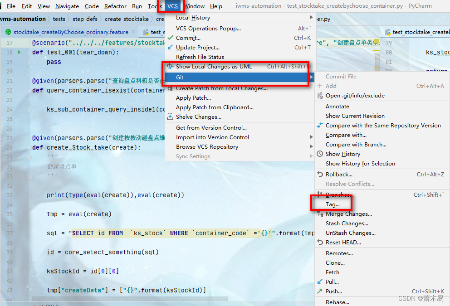Click the Compare with Same Repository Version icon

[320, 125]
